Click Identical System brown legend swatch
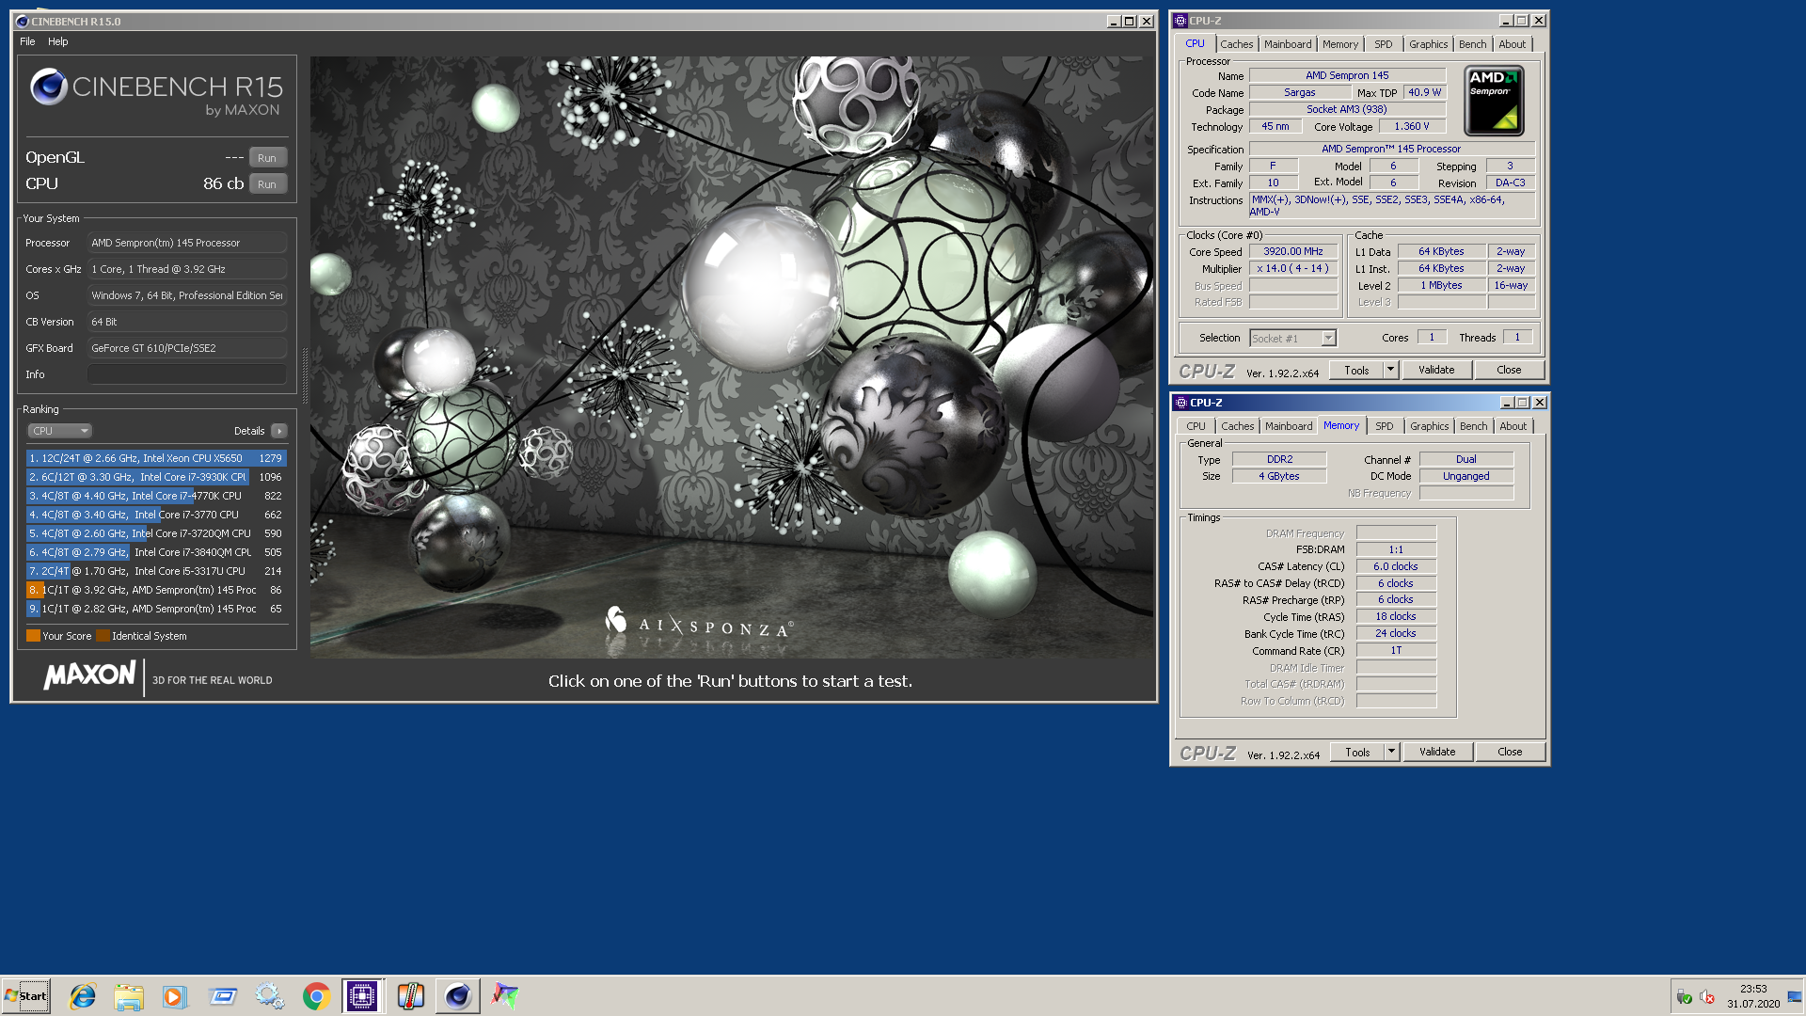 (x=103, y=636)
